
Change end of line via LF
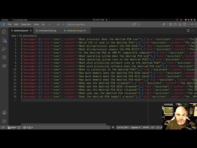click(153, 127)
